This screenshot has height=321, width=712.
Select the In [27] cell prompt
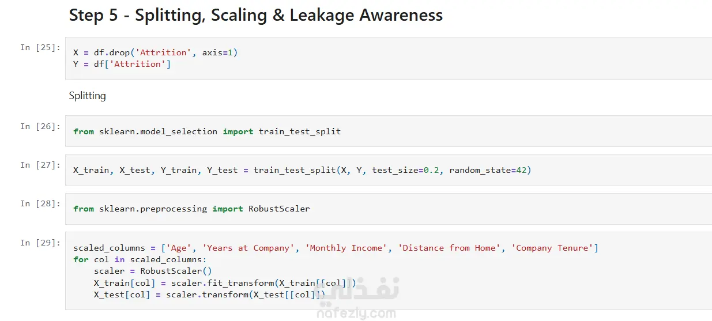40,165
